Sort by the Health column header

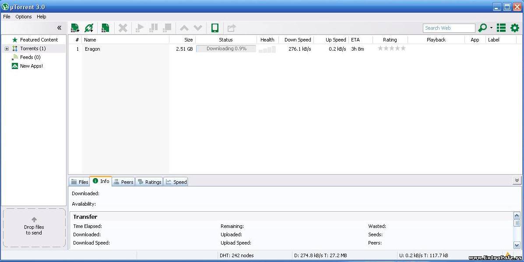pos(267,40)
